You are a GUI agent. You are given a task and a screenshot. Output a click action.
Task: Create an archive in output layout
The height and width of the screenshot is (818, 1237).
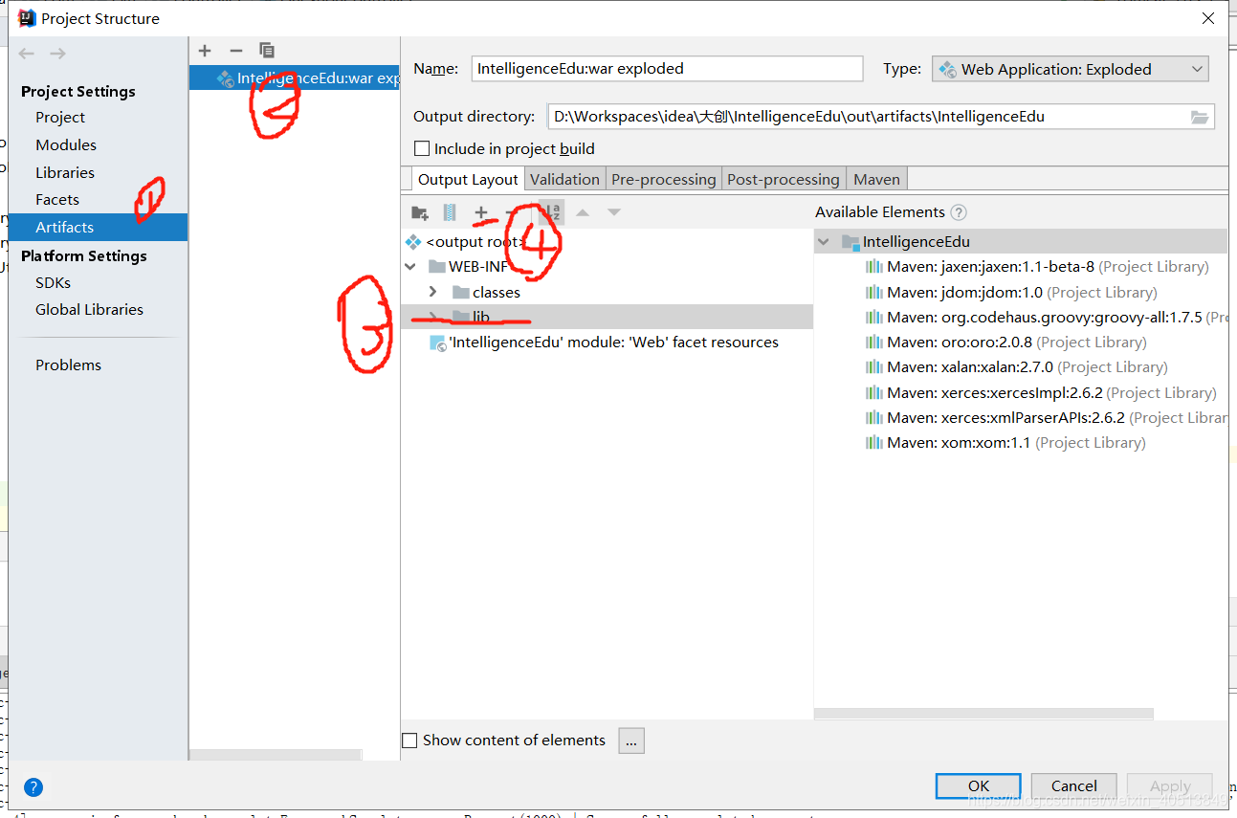450,212
